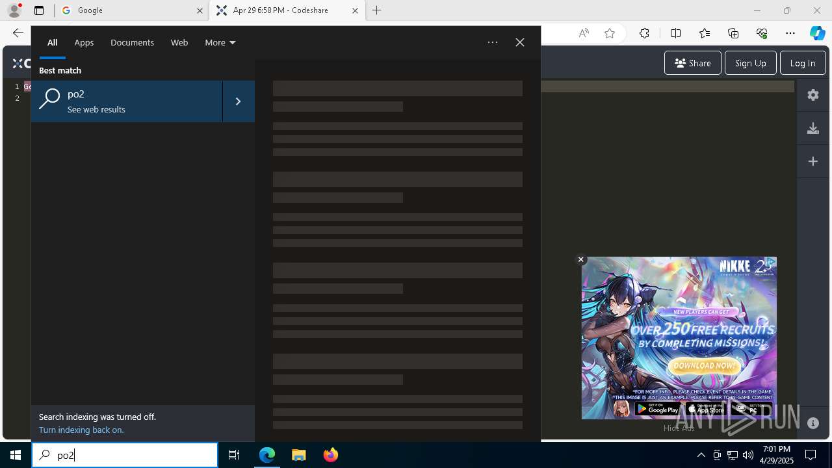Switch to the Documents search filter
The height and width of the screenshot is (468, 832).
click(x=132, y=42)
